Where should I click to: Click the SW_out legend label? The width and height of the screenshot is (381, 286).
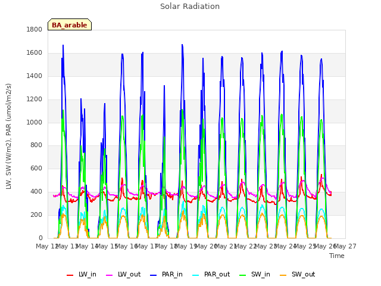[303, 275]
